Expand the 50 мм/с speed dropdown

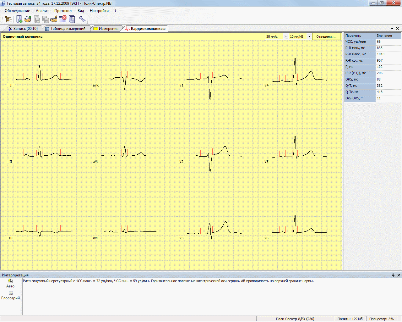[x=286, y=36]
